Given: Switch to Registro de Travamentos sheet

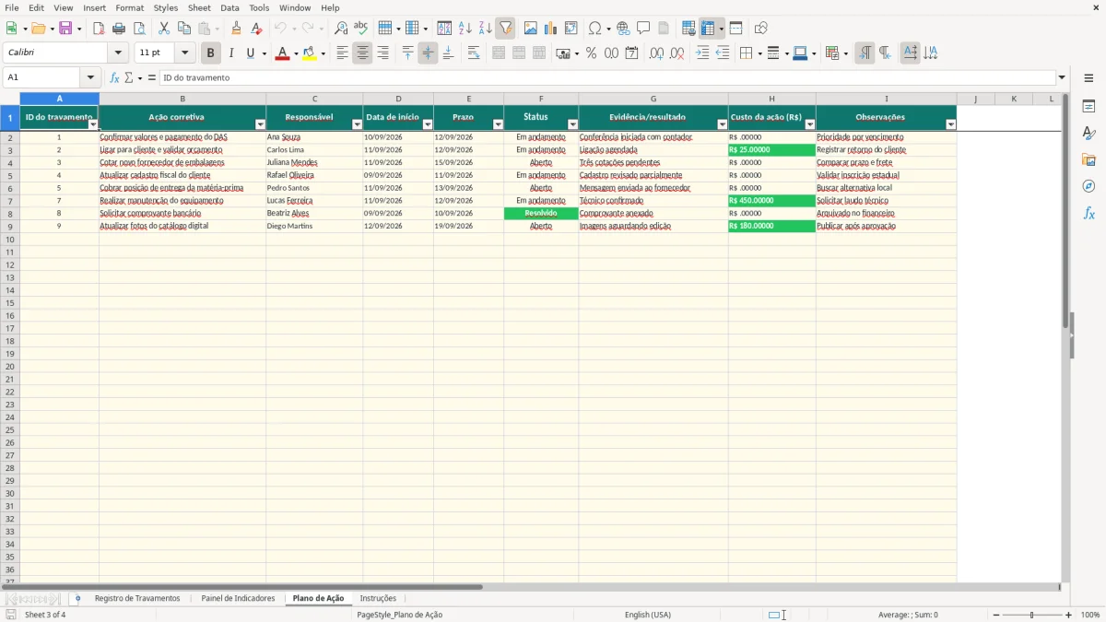Looking at the screenshot, I should (137, 599).
